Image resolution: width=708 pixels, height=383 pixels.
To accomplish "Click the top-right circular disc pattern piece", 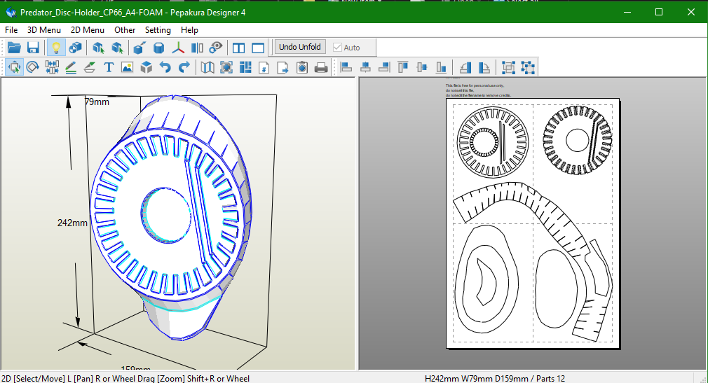I will point(578,140).
